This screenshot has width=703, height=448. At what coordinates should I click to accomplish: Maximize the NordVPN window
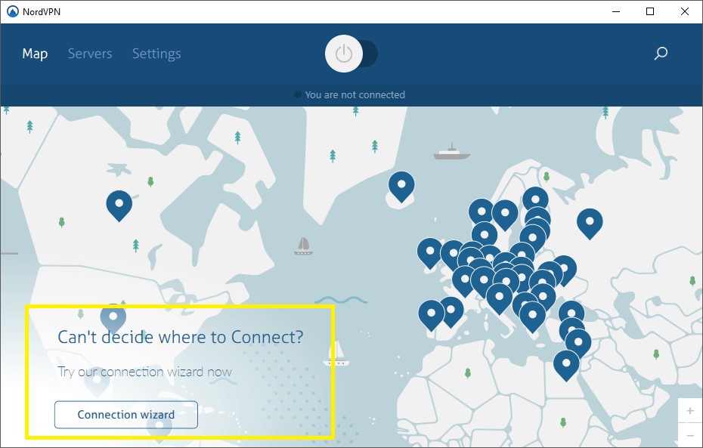[650, 11]
